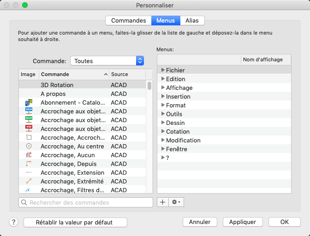Click the Appliquer button
310x236 pixels.
[243, 222]
